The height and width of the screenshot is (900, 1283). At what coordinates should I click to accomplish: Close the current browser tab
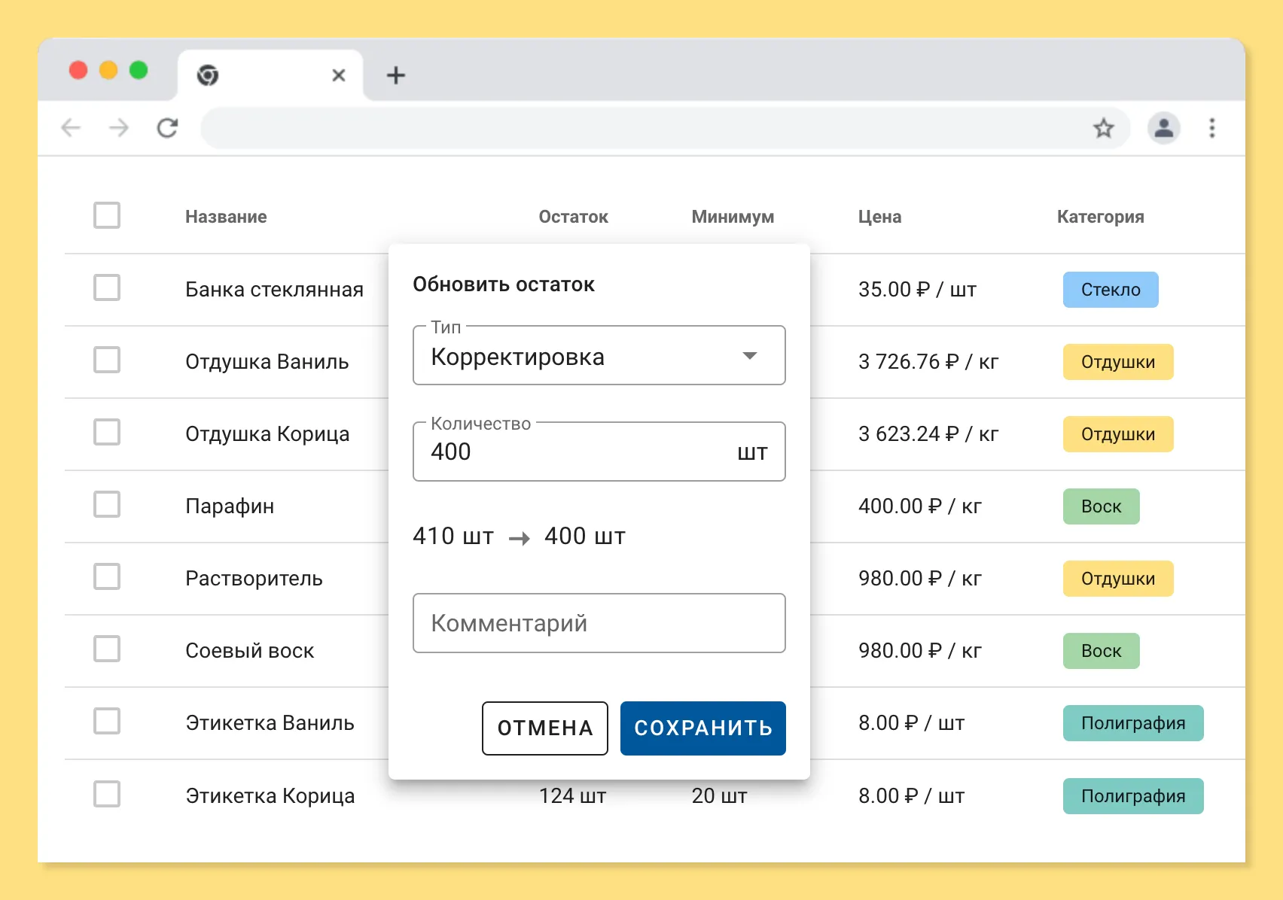(339, 75)
